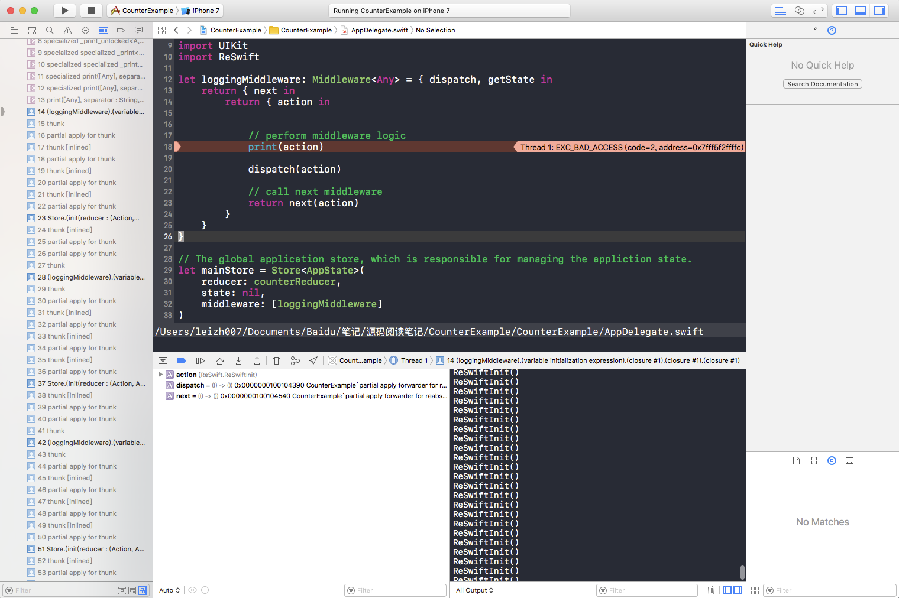Screen dimensions: 899x598
Task: Deactivate breakpoints in the debug bar
Action: 182,360
